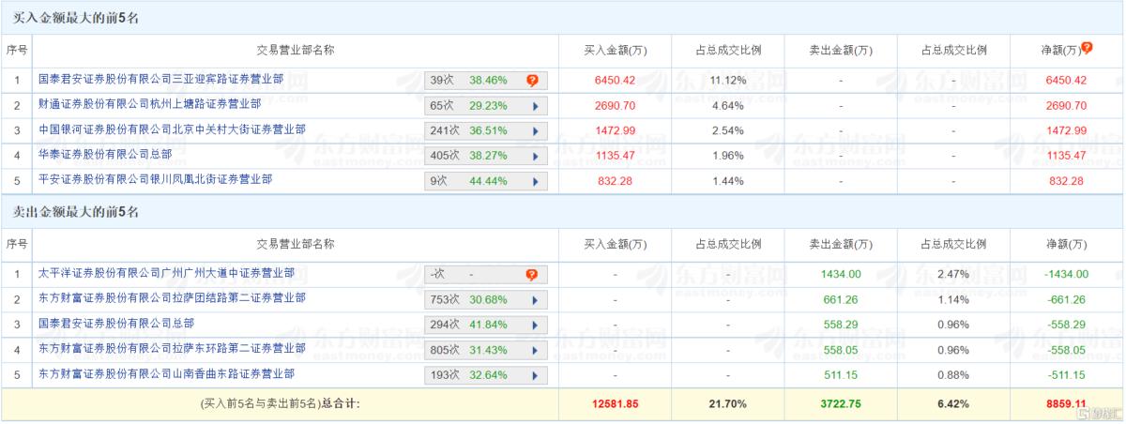Viewport: 1126px width, 424px height.
Task: Click 净额(万) header in sell table
Action: click(x=1067, y=244)
